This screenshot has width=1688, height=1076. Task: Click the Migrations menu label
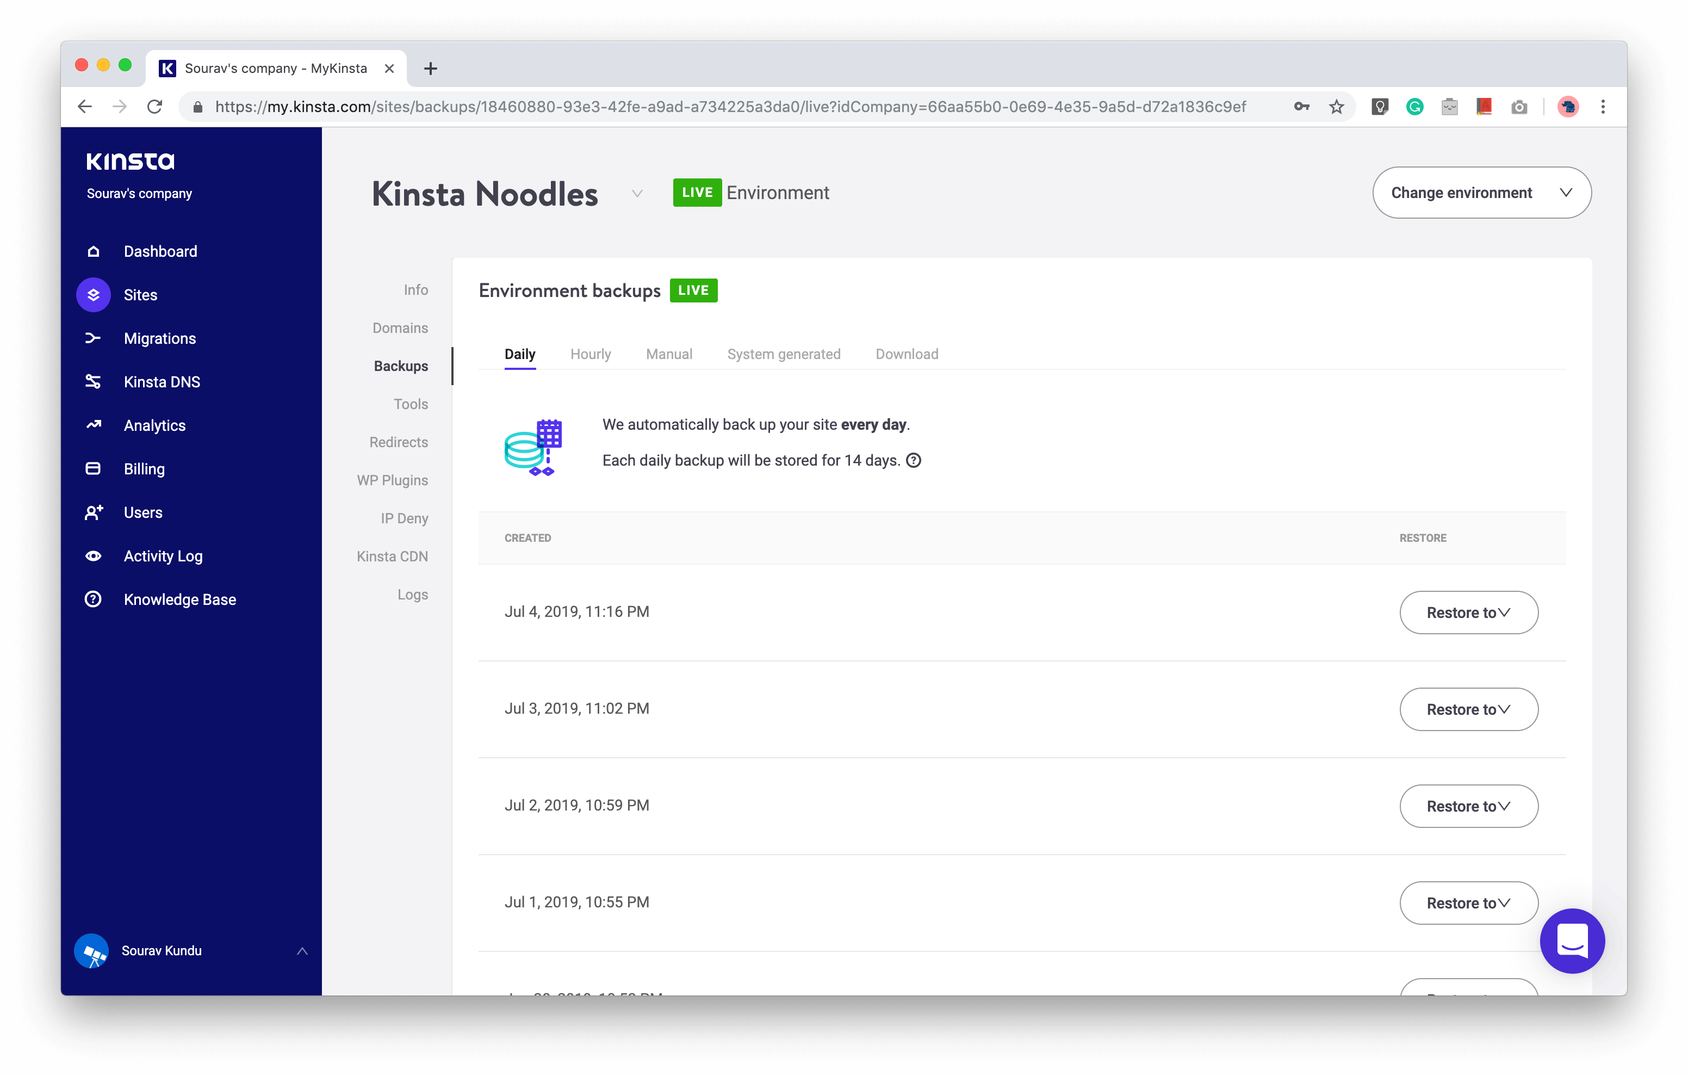160,338
